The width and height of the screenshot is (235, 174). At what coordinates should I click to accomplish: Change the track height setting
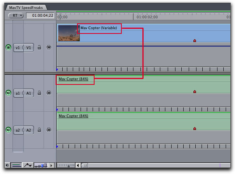coord(41,165)
